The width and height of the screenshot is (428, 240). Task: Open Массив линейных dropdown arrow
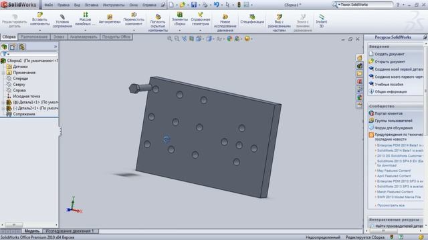[85, 30]
